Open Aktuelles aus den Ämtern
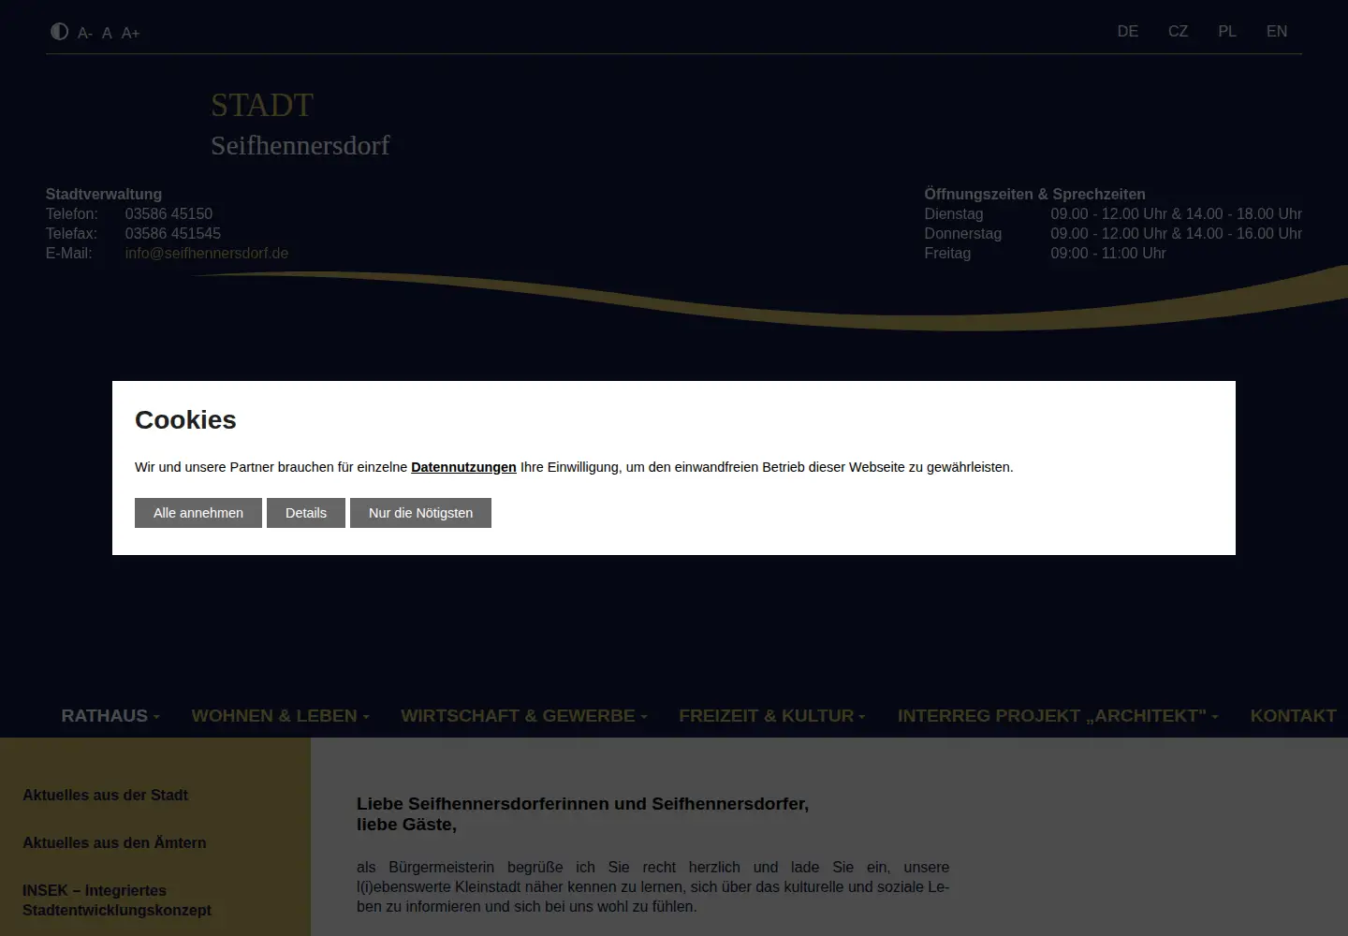This screenshot has width=1348, height=936. pyautogui.click(x=114, y=842)
